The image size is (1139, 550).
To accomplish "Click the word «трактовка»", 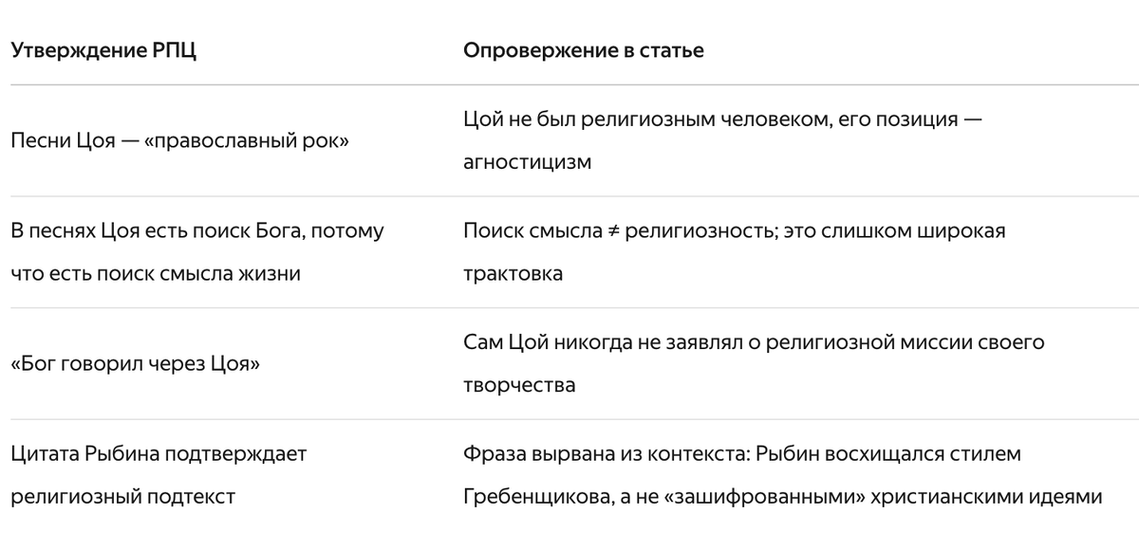I will 513,273.
